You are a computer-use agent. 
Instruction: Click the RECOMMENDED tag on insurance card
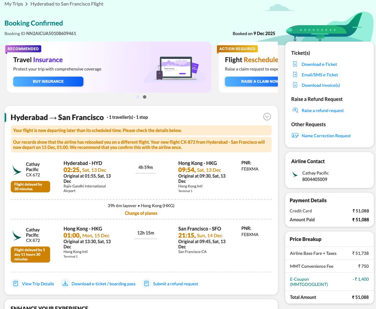point(23,49)
